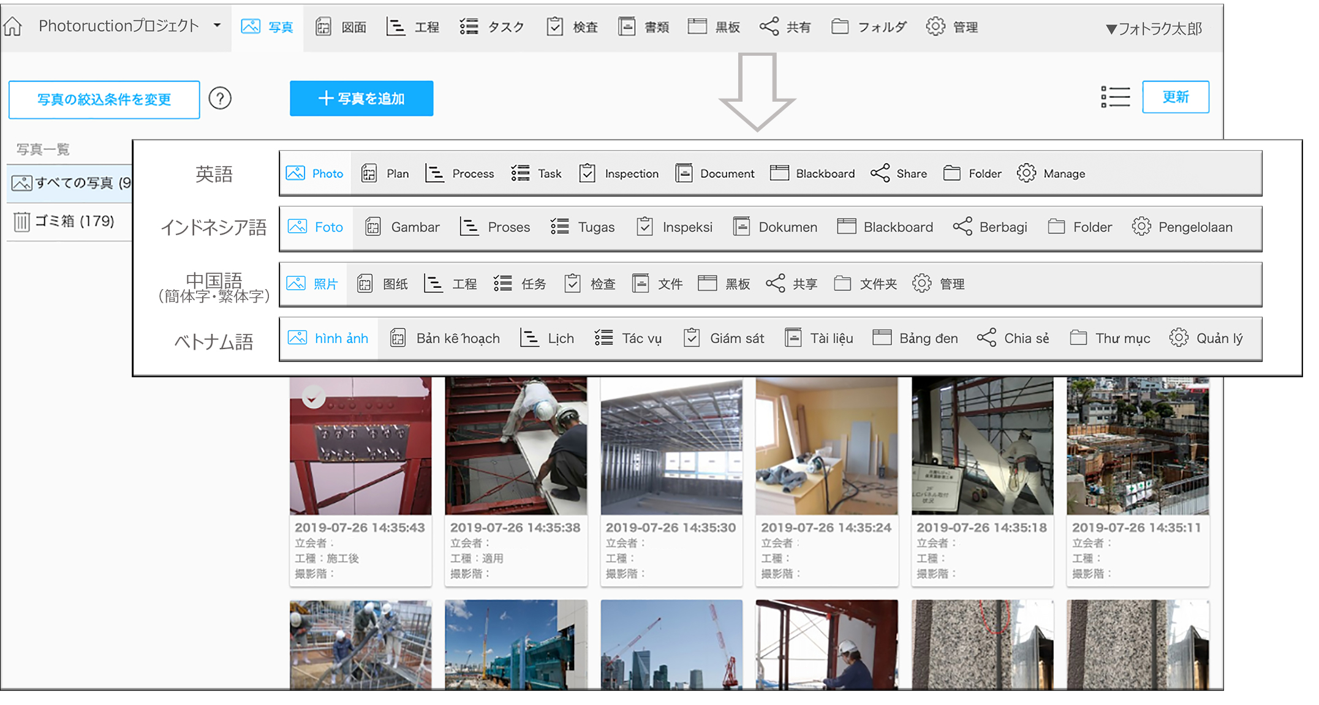Click the English Task icon
Screen dimensions: 1319x705
click(520, 173)
